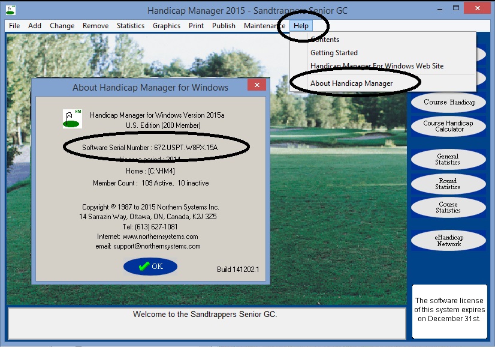Screen dimensions: 495x347
Task: Click the Handicap Manager golf flag logo
Action: tap(73, 119)
